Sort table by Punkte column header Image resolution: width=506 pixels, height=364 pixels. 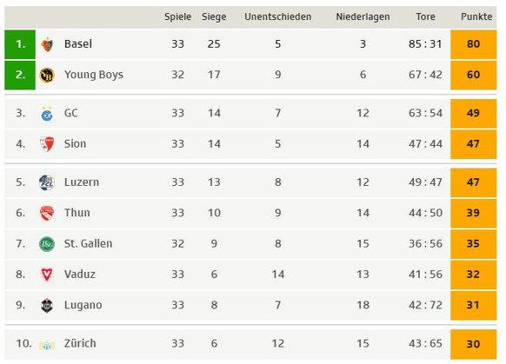pos(476,17)
